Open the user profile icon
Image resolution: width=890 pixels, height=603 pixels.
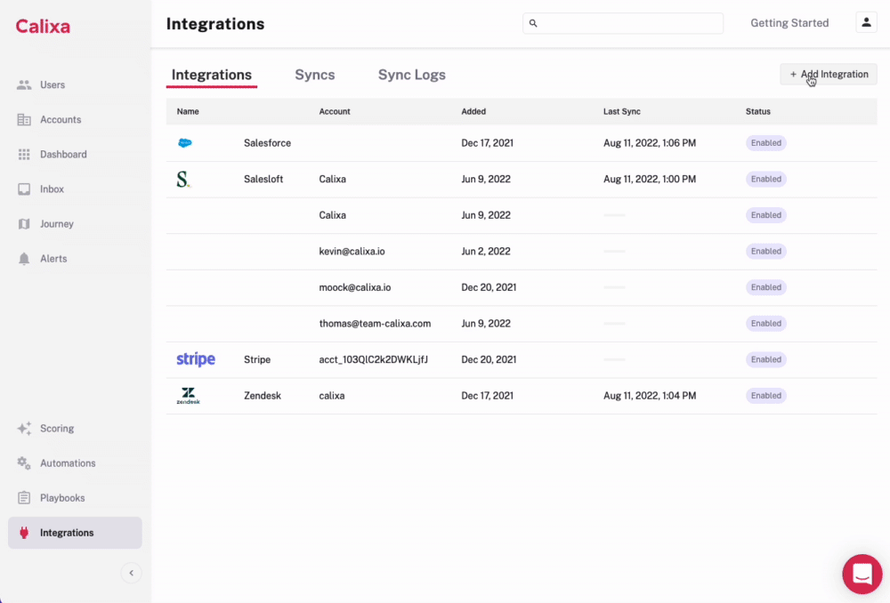(866, 23)
